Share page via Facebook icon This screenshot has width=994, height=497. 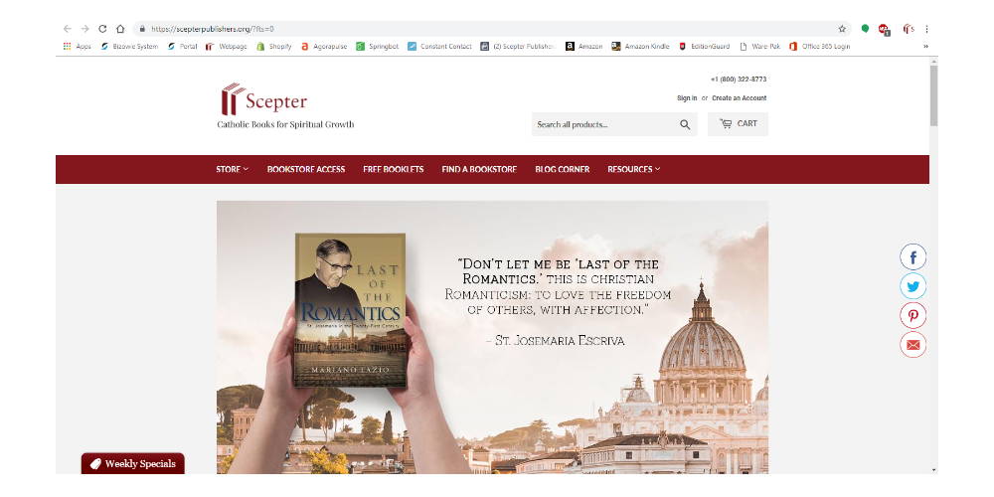click(912, 257)
